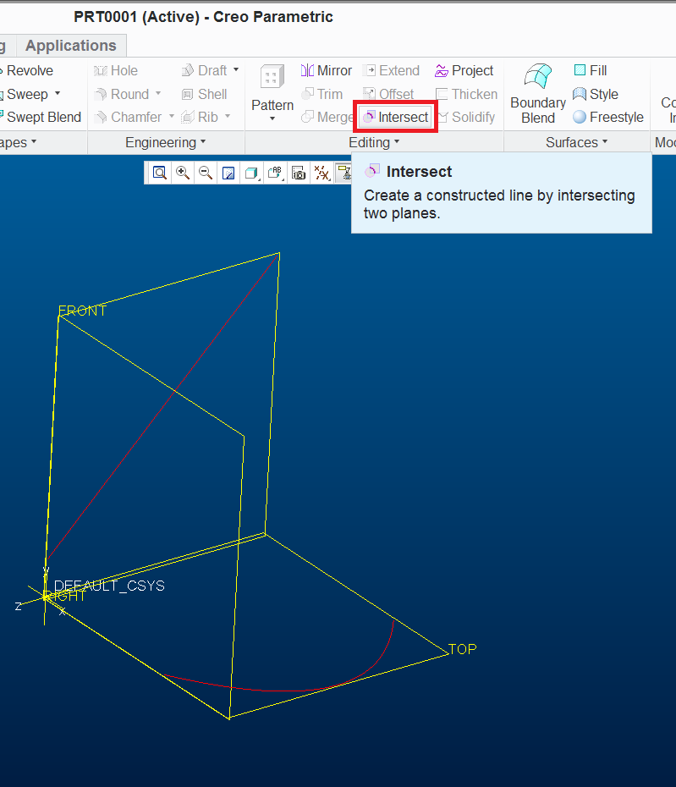
Task: Click the Draft tool
Action: pyautogui.click(x=204, y=71)
